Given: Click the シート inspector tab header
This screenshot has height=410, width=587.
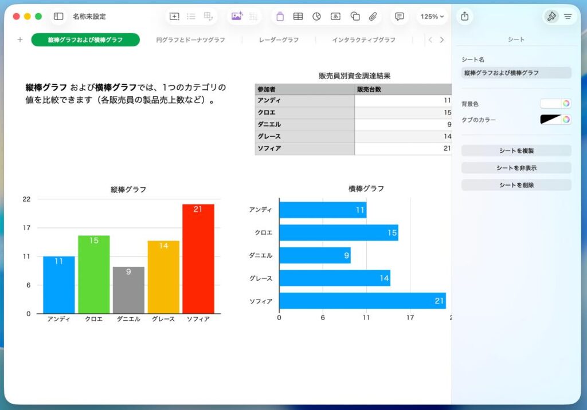Looking at the screenshot, I should 516,40.
